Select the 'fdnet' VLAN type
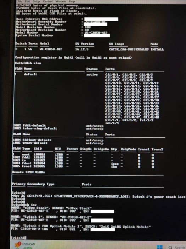The height and width of the screenshot is (249, 186). click(x=27, y=163)
